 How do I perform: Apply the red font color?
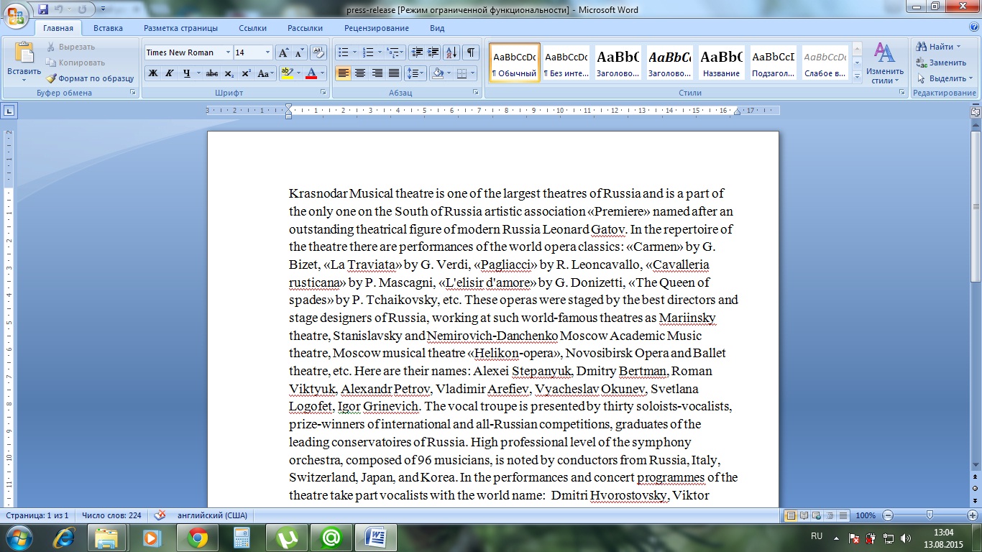coord(311,73)
